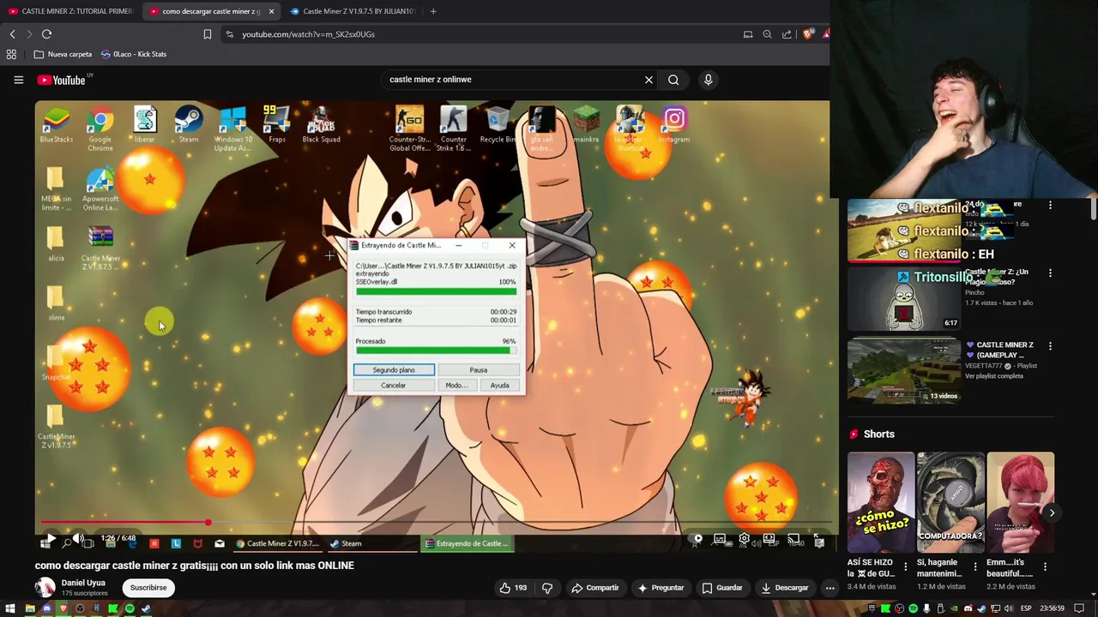The height and width of the screenshot is (617, 1098).
Task: Open the Daniel Uyua channel name link
Action: (83, 583)
